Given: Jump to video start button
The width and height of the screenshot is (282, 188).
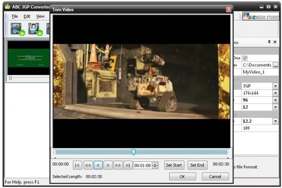Looking at the screenshot, I should pos(78,165).
